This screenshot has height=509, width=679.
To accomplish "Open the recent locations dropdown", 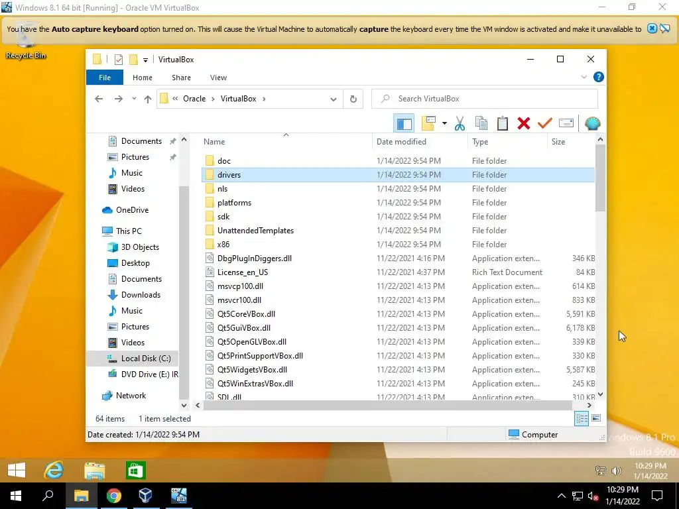I will pos(134,99).
